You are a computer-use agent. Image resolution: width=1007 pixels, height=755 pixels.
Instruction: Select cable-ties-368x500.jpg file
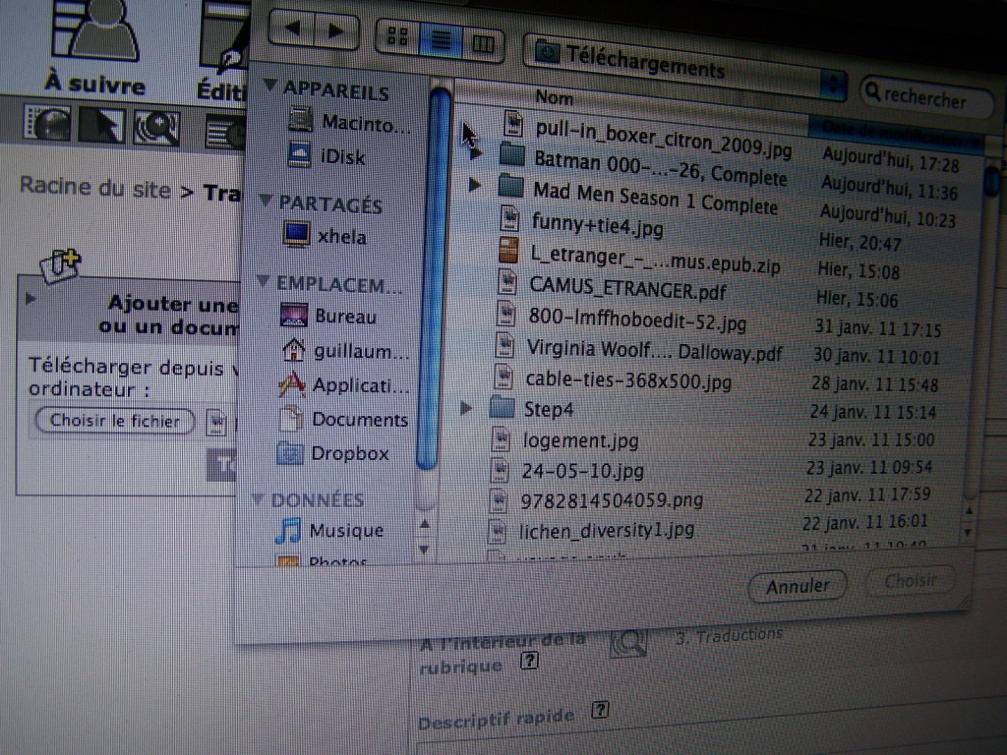[x=628, y=380]
